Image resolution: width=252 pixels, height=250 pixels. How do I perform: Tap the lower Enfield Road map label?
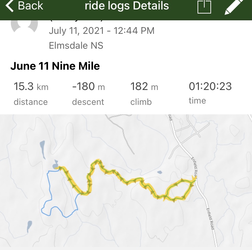pos(210,218)
